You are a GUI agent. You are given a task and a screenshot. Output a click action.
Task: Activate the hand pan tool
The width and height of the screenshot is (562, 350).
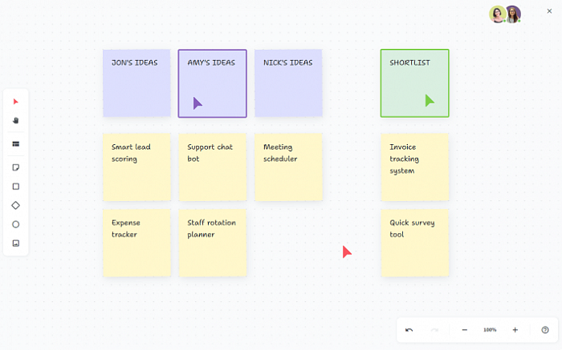15,120
